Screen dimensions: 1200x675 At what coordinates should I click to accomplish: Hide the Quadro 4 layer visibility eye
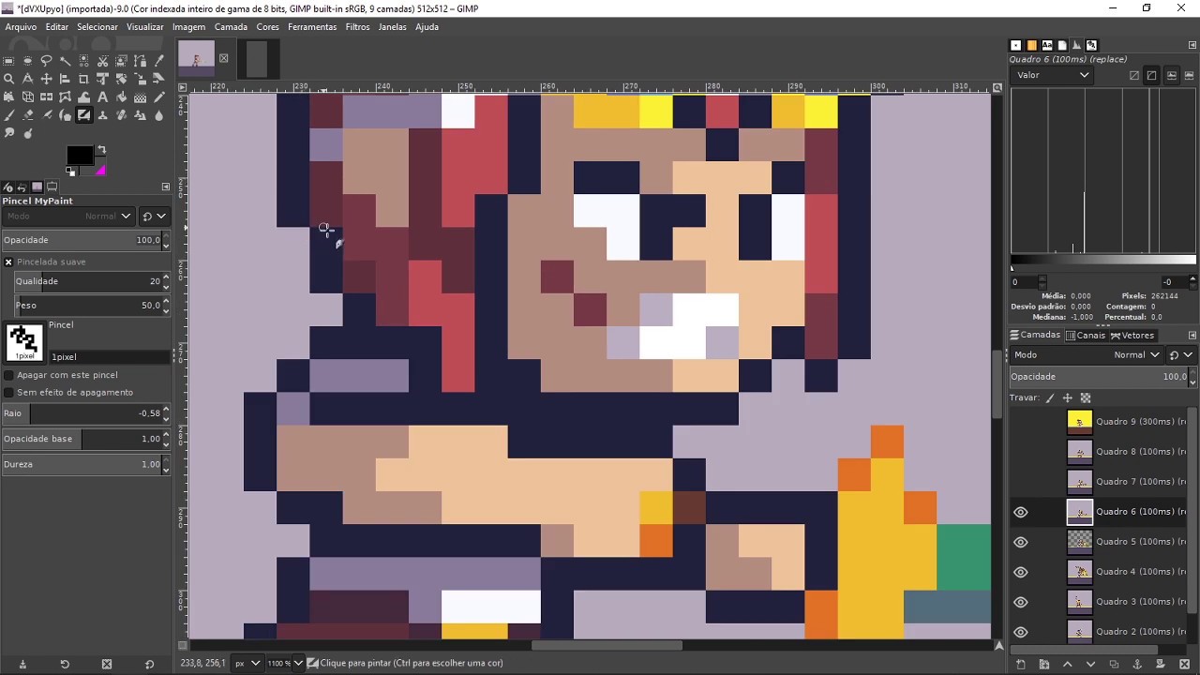tap(1021, 572)
